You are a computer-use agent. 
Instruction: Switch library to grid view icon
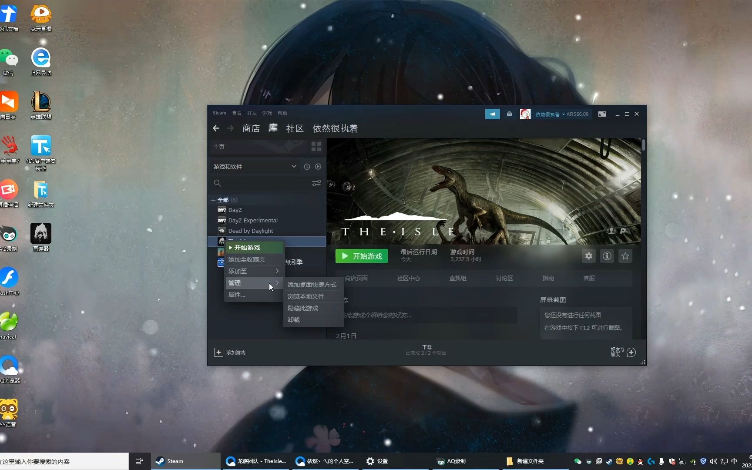(316, 147)
